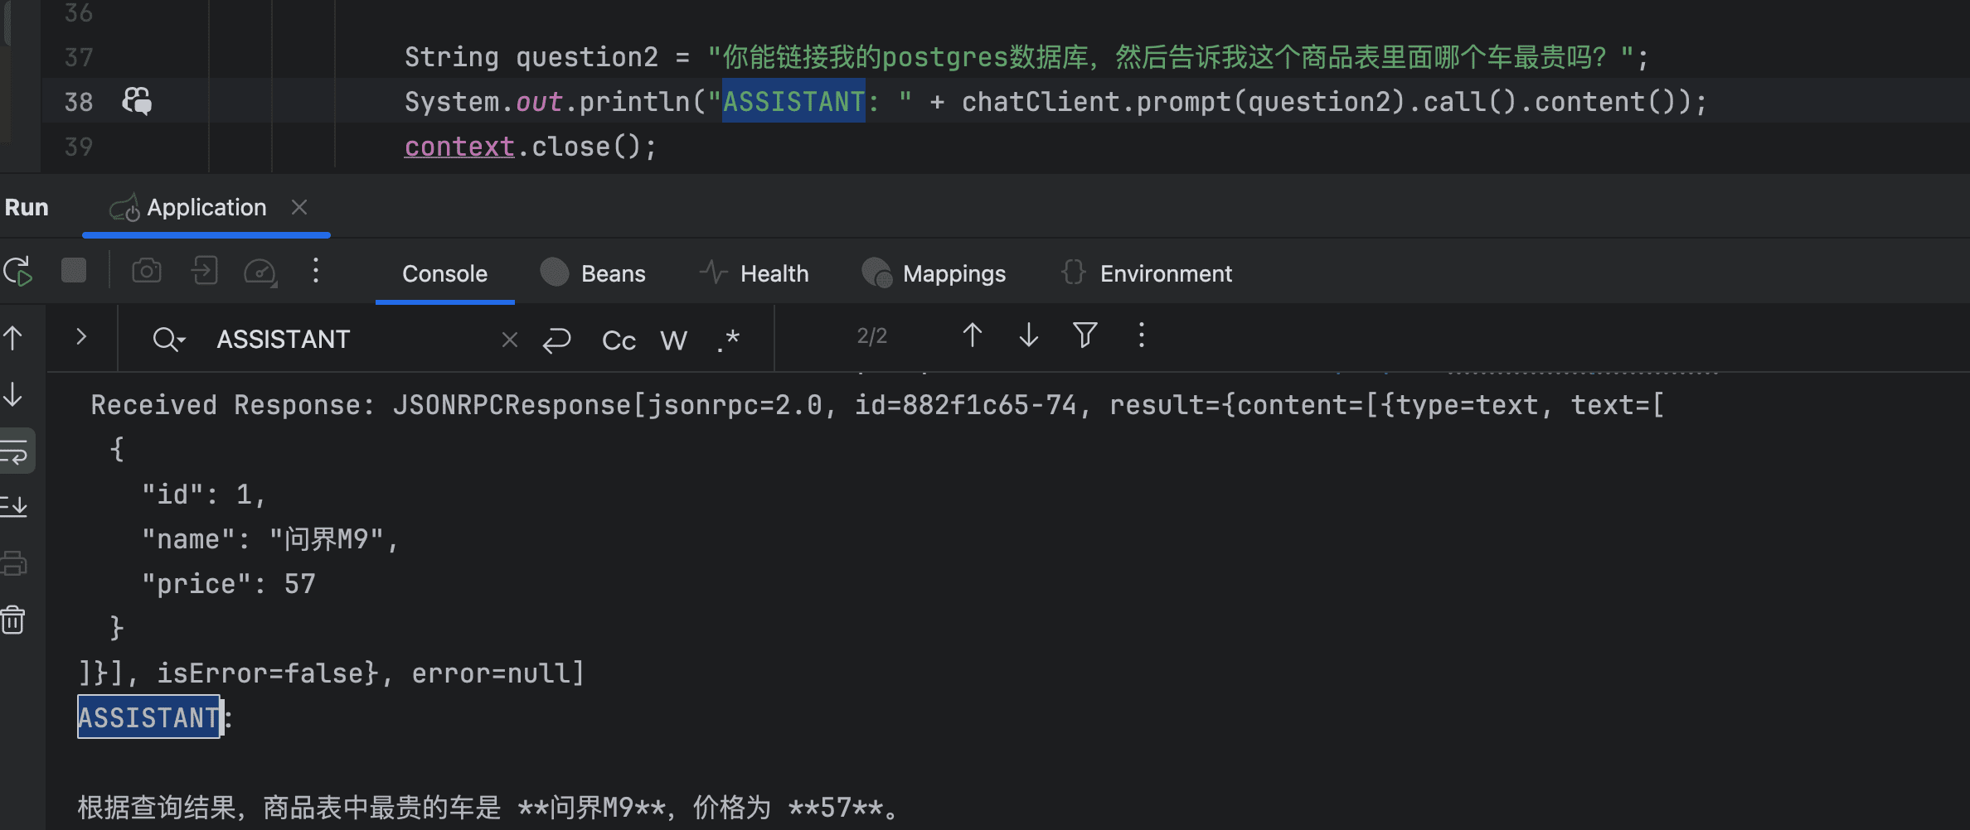
Task: Jump to previous occurrence with up arrow
Action: [971, 335]
